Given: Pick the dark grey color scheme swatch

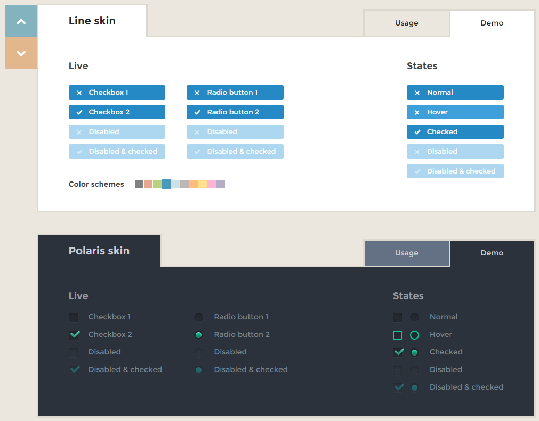Looking at the screenshot, I should coord(139,184).
